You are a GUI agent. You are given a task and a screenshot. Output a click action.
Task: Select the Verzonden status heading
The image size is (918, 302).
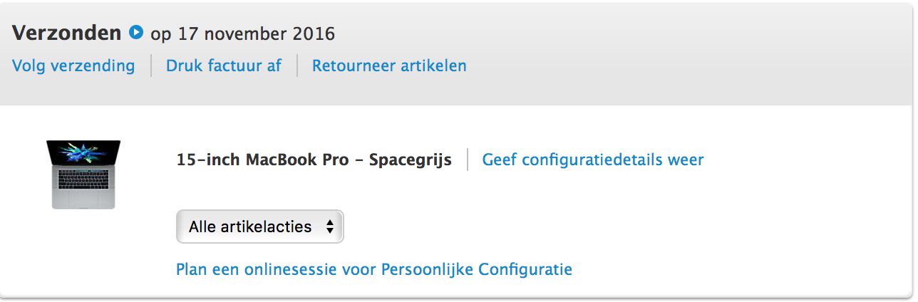point(67,33)
